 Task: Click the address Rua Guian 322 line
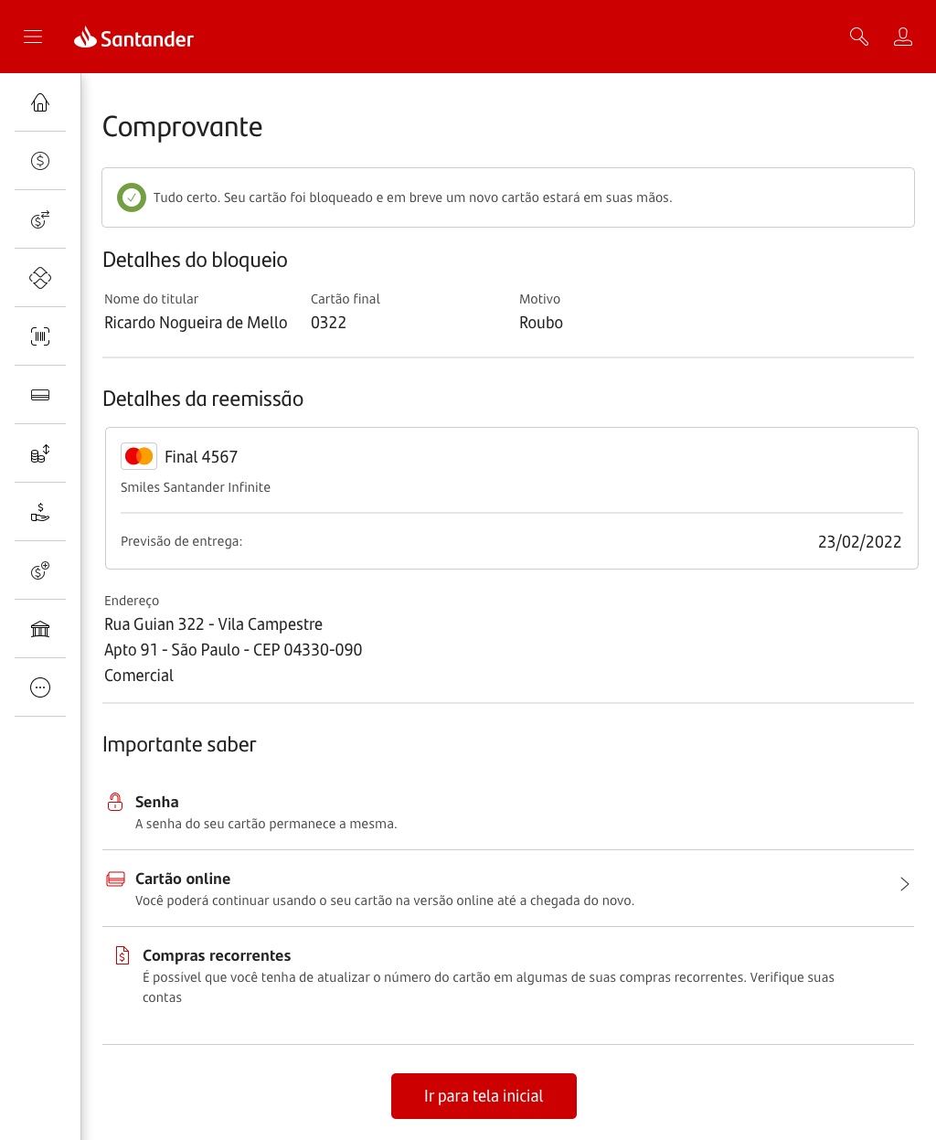pos(213,624)
